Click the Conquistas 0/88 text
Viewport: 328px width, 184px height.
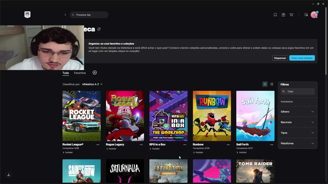click(x=71, y=148)
